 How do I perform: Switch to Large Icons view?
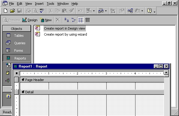[x=67, y=20]
